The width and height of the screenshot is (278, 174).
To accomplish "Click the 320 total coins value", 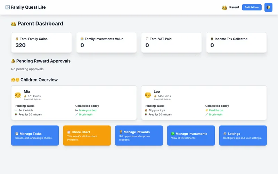I will point(21,45).
